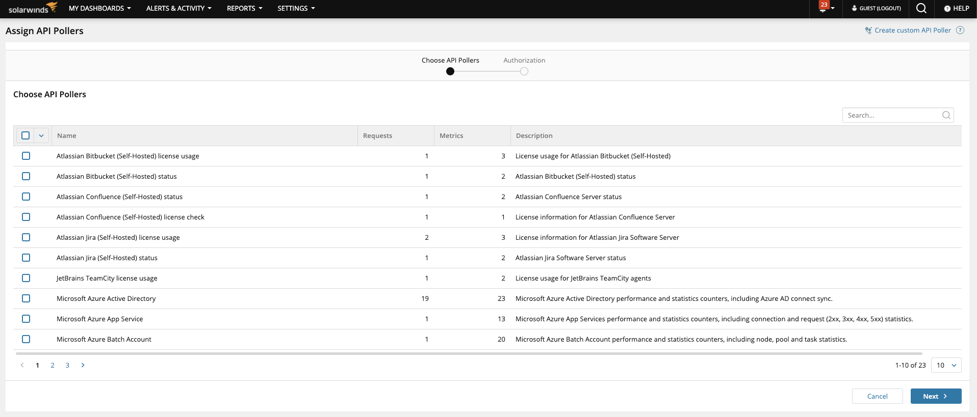977x417 pixels.
Task: Go to page 2
Action: 53,365
